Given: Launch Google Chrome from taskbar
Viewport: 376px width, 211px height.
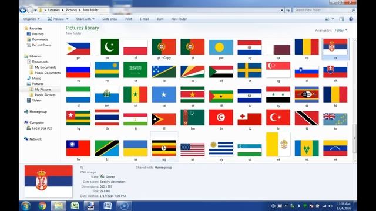Looking at the screenshot, I should (x=42, y=206).
